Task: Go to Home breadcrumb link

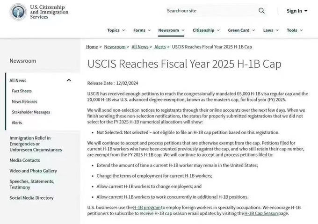Action: click(92, 47)
